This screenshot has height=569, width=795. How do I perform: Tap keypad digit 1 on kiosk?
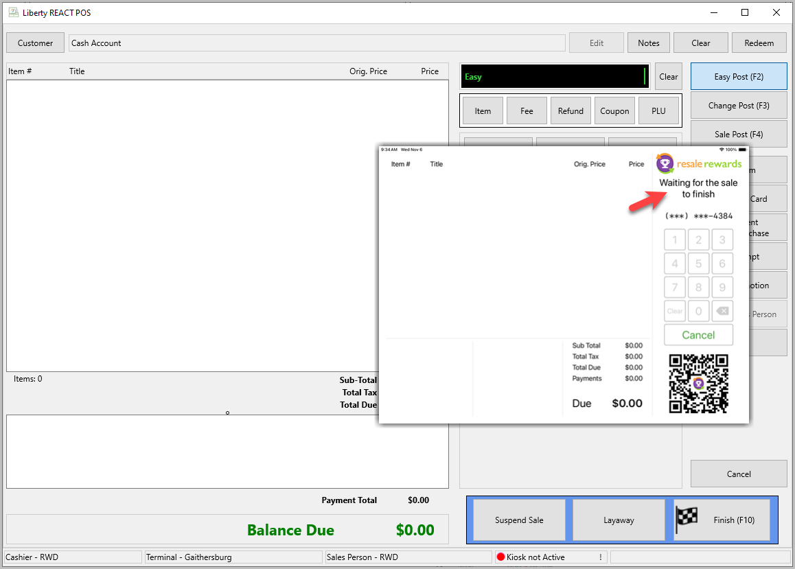click(x=675, y=240)
